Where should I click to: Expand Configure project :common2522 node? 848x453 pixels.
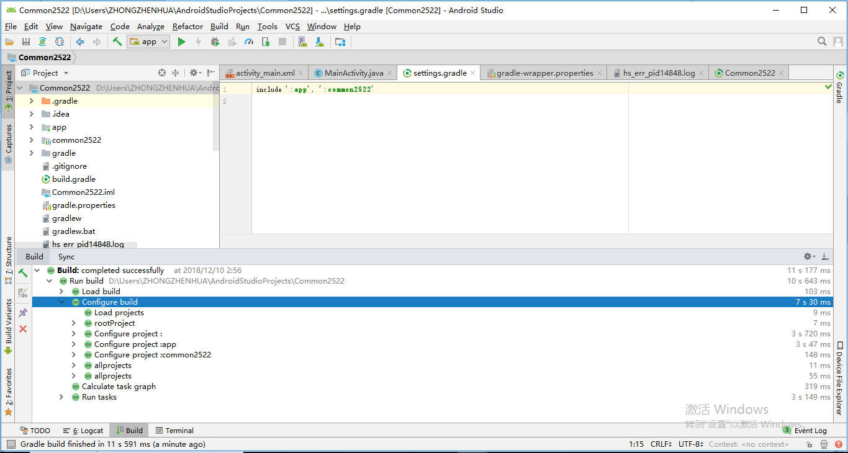pos(74,355)
